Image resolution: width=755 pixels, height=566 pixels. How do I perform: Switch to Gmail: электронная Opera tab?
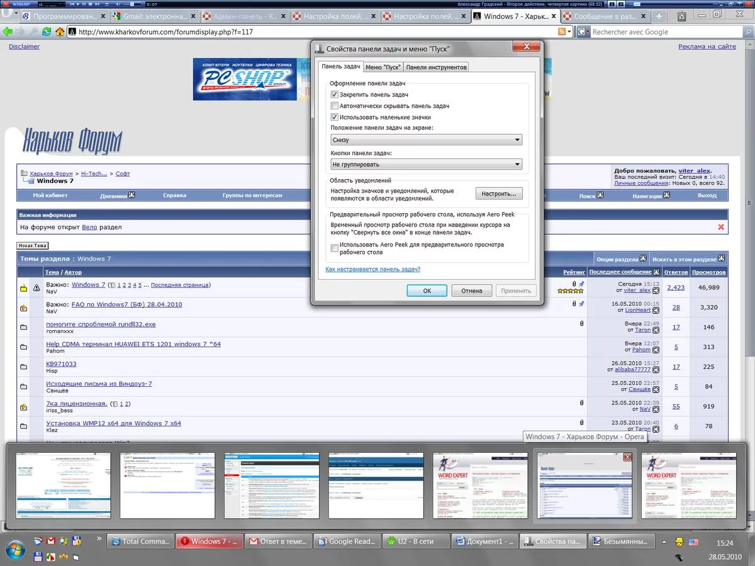coord(155,16)
